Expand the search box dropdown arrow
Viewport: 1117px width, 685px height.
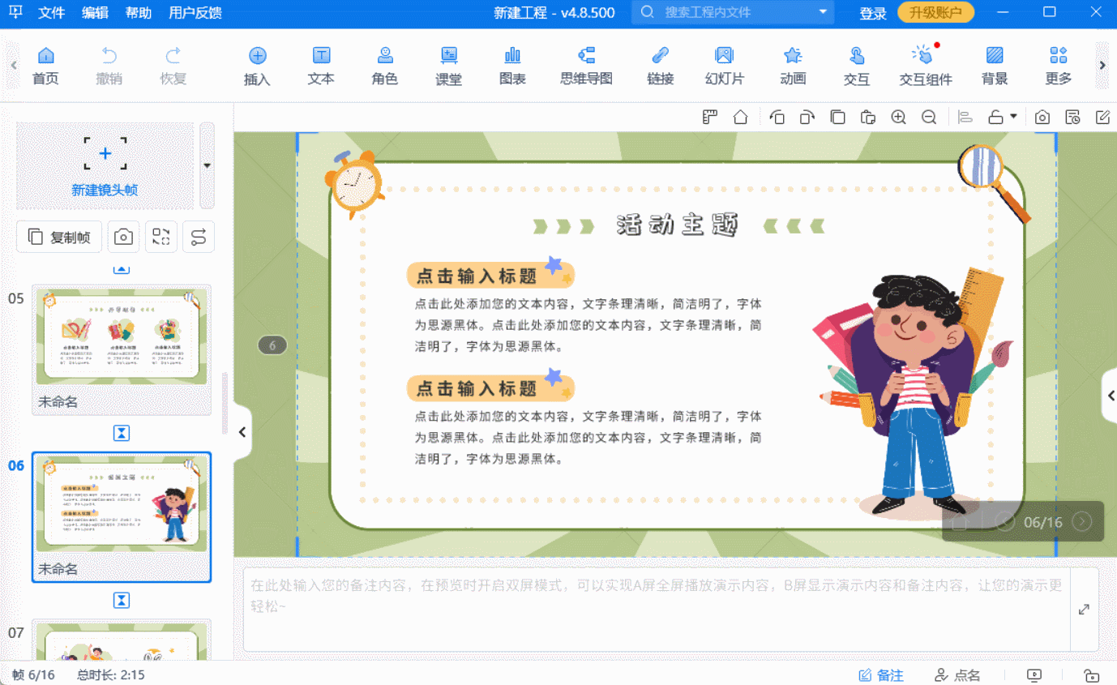coord(823,12)
